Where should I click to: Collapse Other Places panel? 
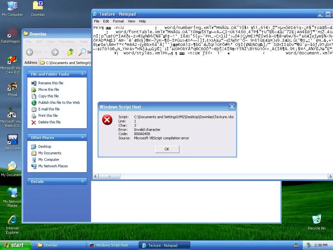click(x=82, y=138)
